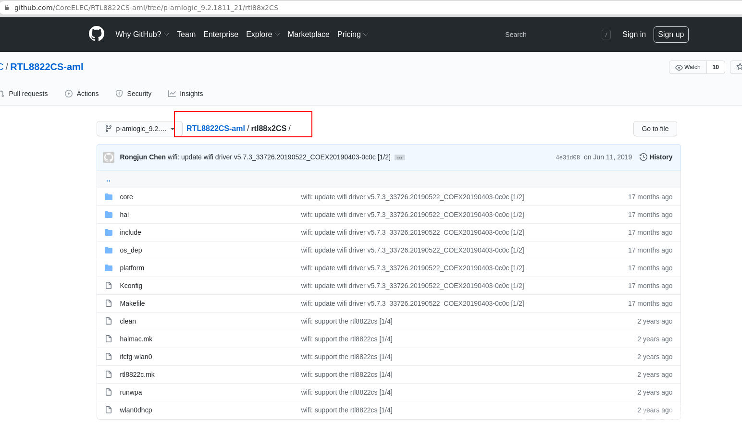Open the os_dep directory name
The height and width of the screenshot is (446, 742).
[x=131, y=250]
